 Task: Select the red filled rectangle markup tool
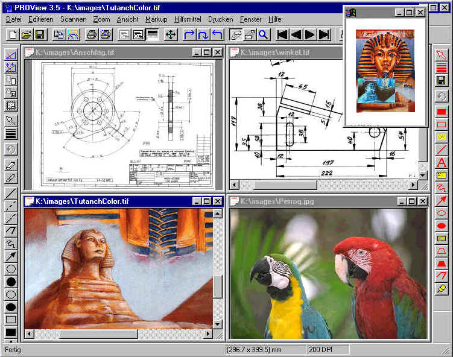tap(441, 112)
